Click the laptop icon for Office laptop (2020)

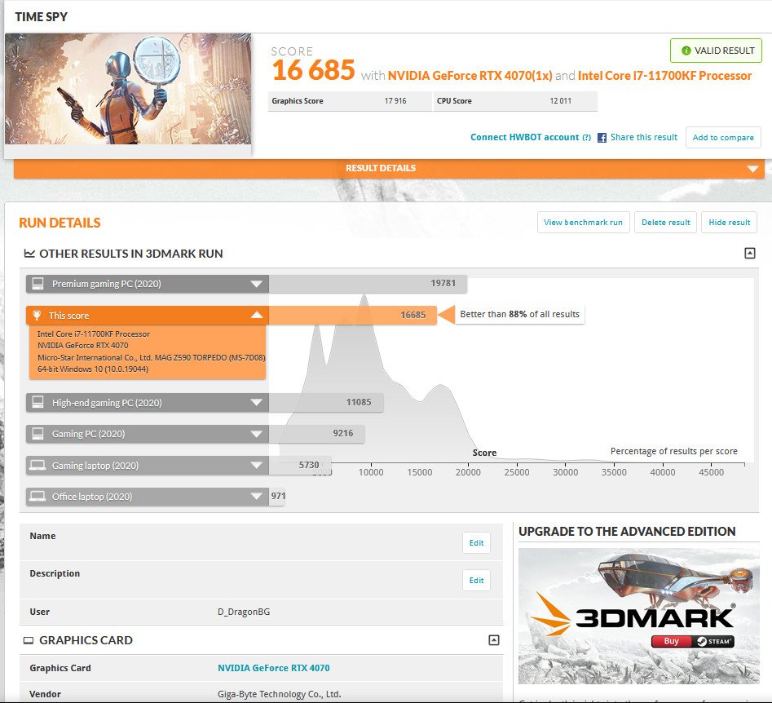pos(37,496)
